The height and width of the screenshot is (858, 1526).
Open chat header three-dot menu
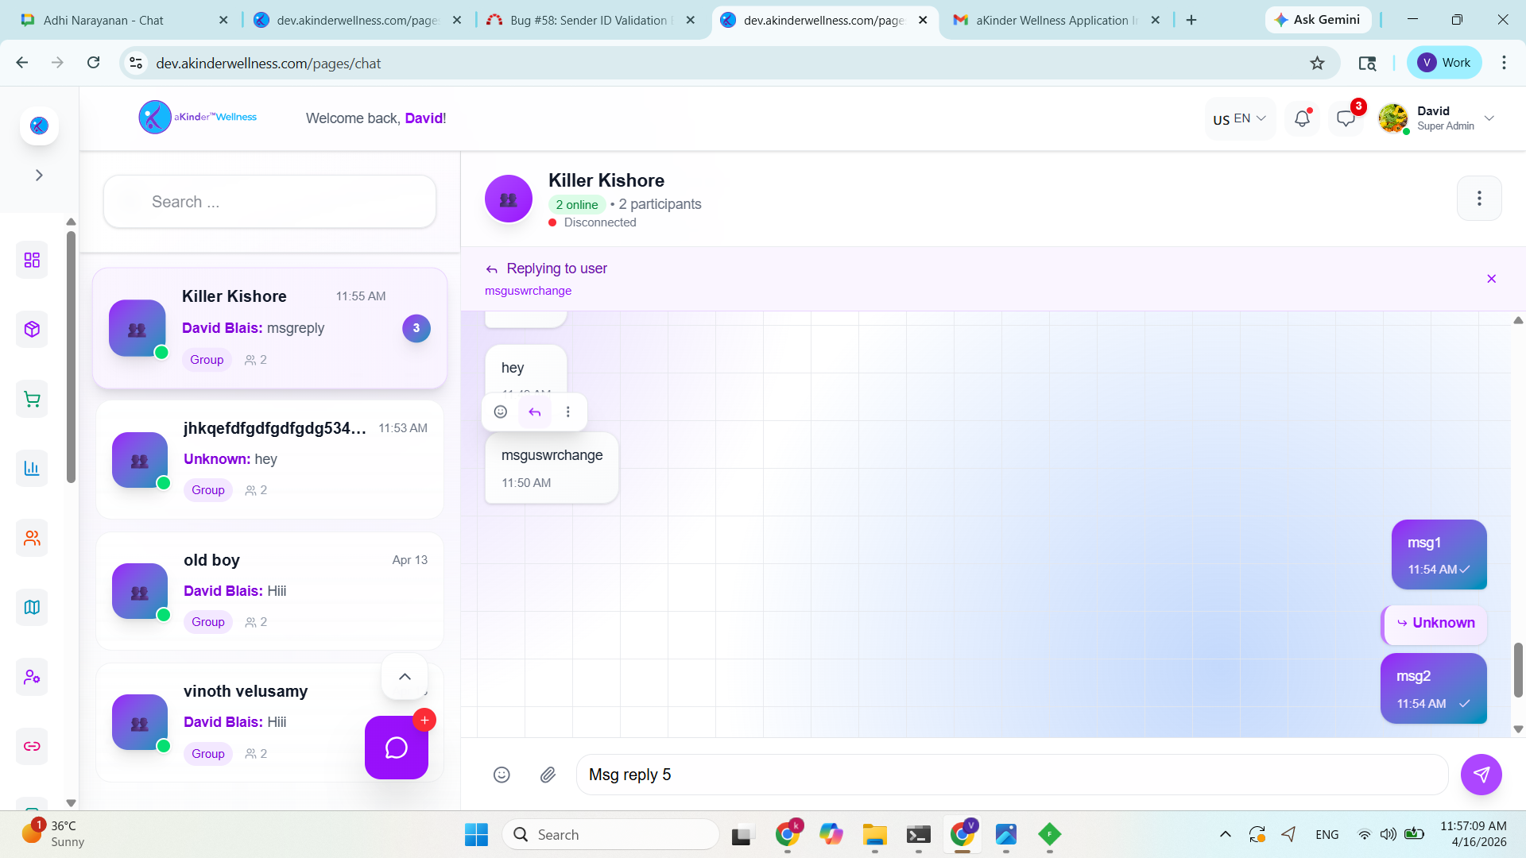click(1478, 198)
